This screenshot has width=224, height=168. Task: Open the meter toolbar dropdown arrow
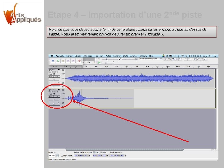[83, 63]
